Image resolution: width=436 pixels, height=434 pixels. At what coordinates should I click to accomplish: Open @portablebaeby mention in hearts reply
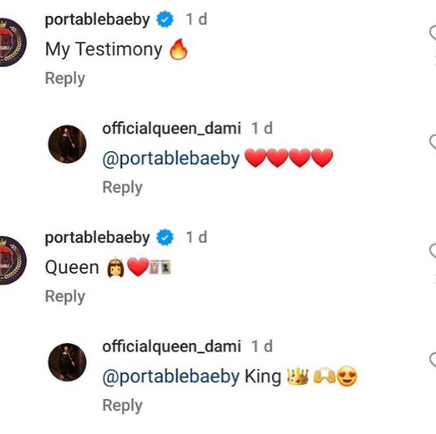(x=171, y=159)
